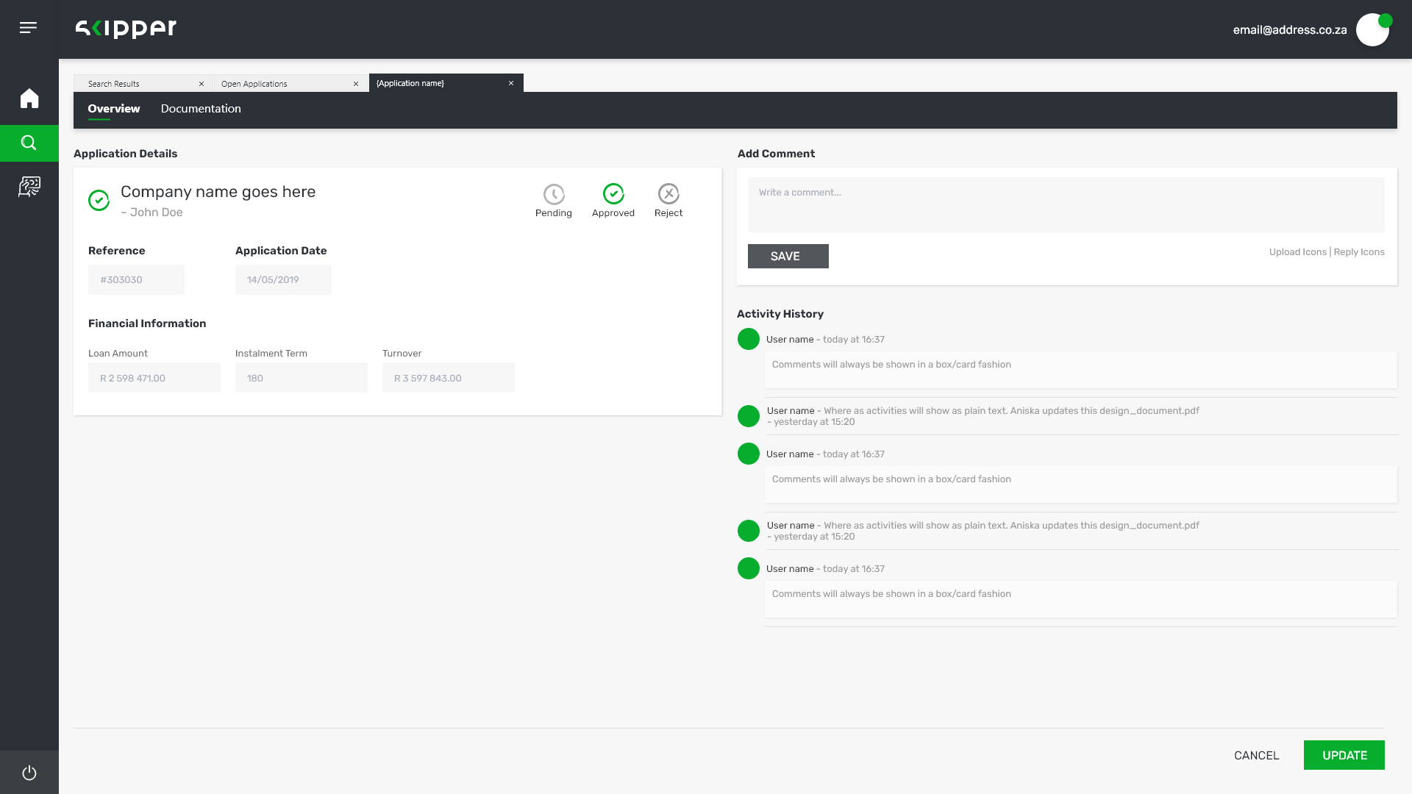Click the power logout icon
Viewport: 1412px width, 794px height.
tap(29, 773)
